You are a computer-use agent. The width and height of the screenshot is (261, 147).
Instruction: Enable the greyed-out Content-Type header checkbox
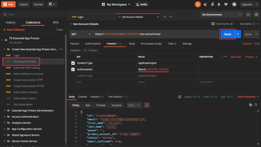pyautogui.click(x=73, y=76)
